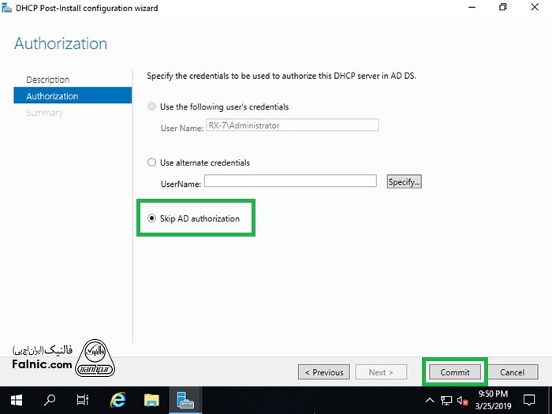The width and height of the screenshot is (552, 414).
Task: Click the taskbar search magnifier icon
Action: tap(49, 400)
